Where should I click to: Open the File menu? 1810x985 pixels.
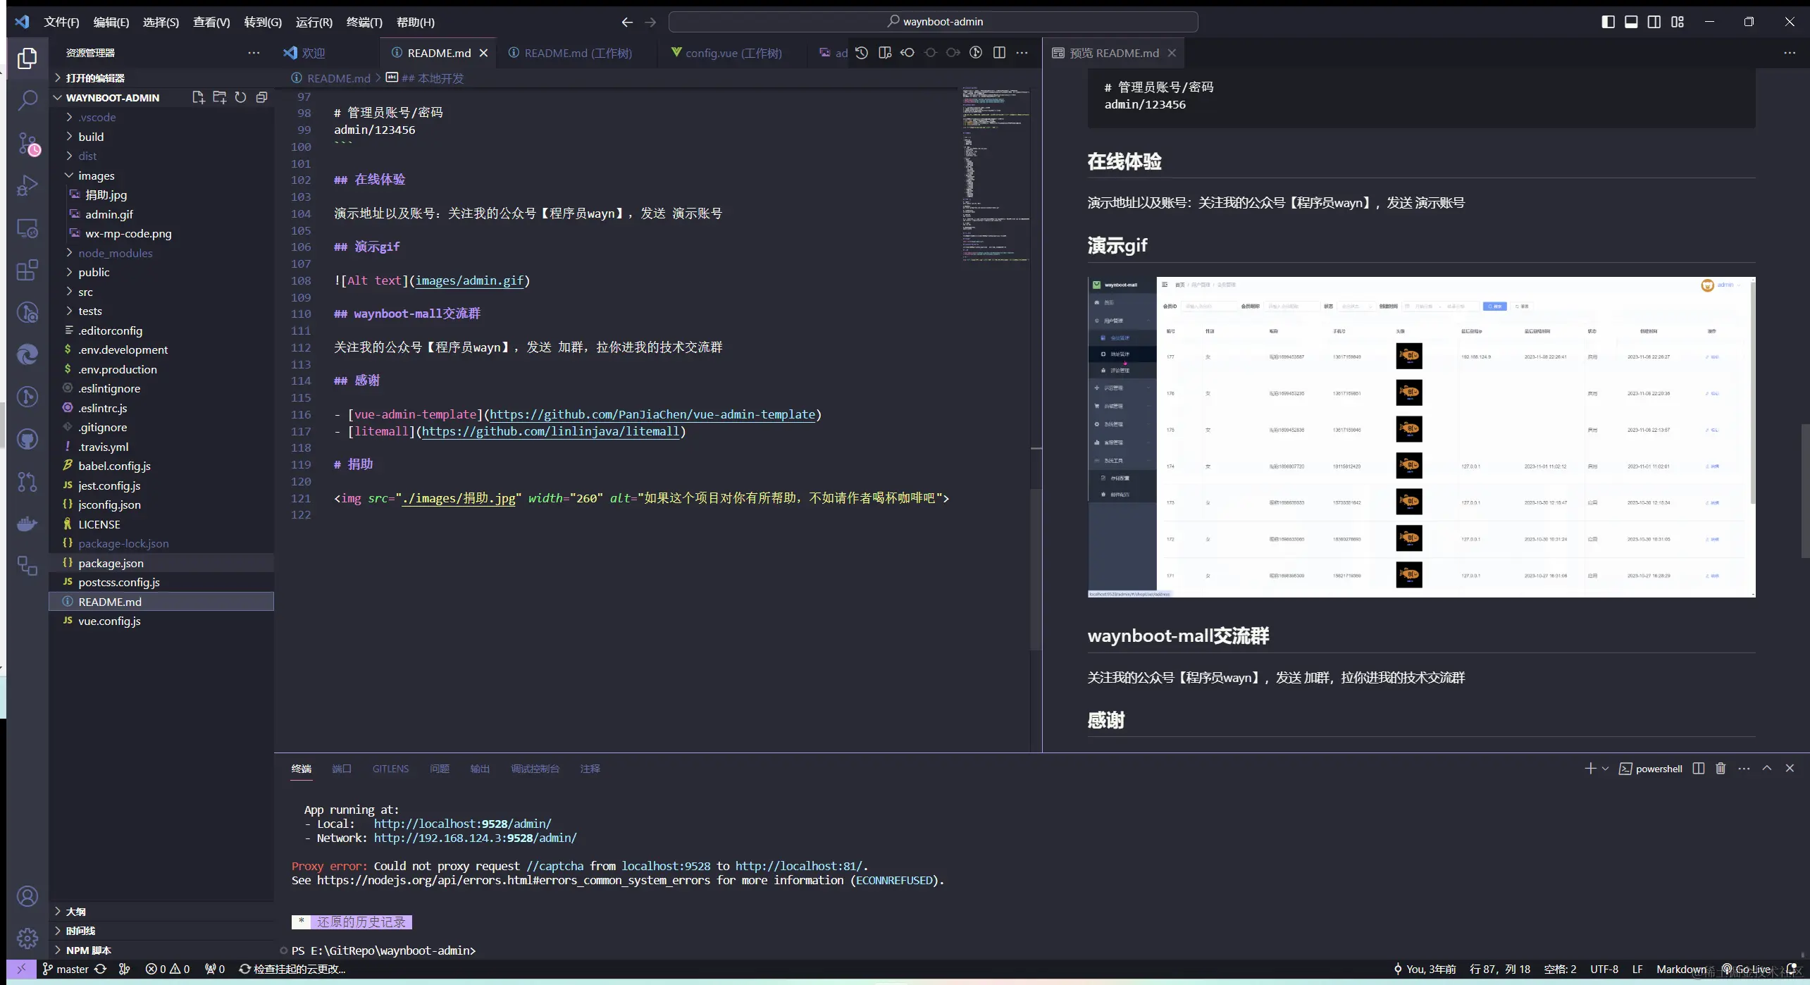click(61, 22)
